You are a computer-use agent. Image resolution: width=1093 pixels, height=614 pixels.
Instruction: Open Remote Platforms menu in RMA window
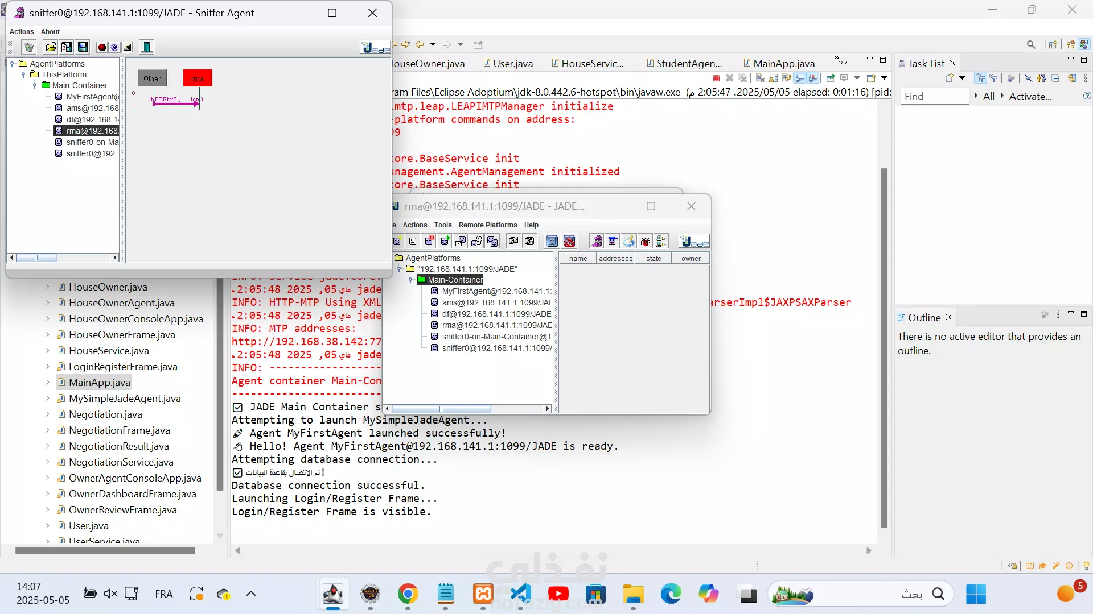click(488, 225)
